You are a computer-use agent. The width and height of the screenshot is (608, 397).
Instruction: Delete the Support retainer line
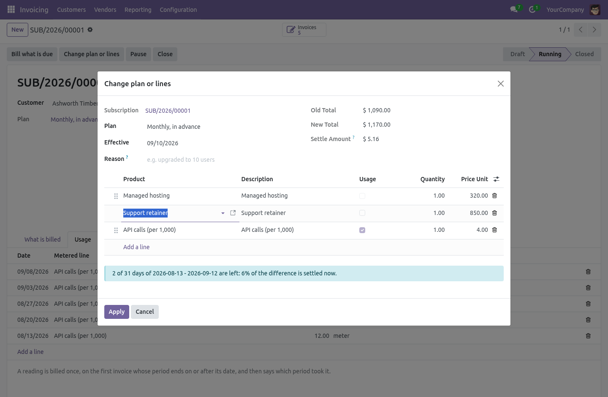click(495, 213)
